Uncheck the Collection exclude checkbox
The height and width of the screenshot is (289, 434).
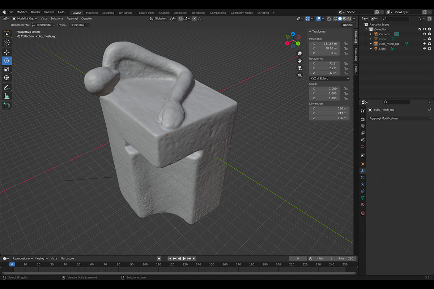420,29
